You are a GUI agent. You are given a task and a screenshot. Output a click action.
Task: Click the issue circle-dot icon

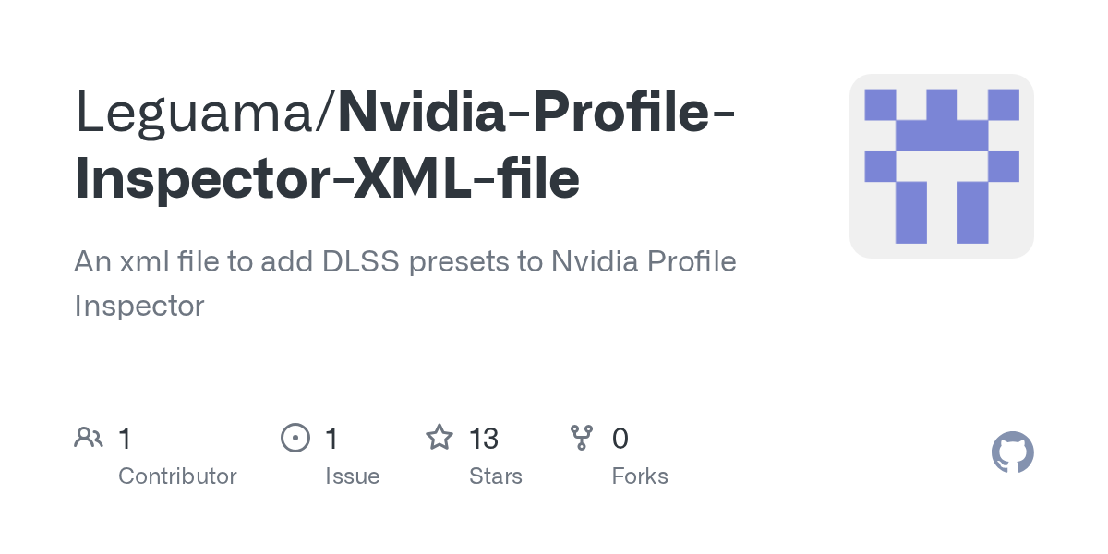(295, 438)
